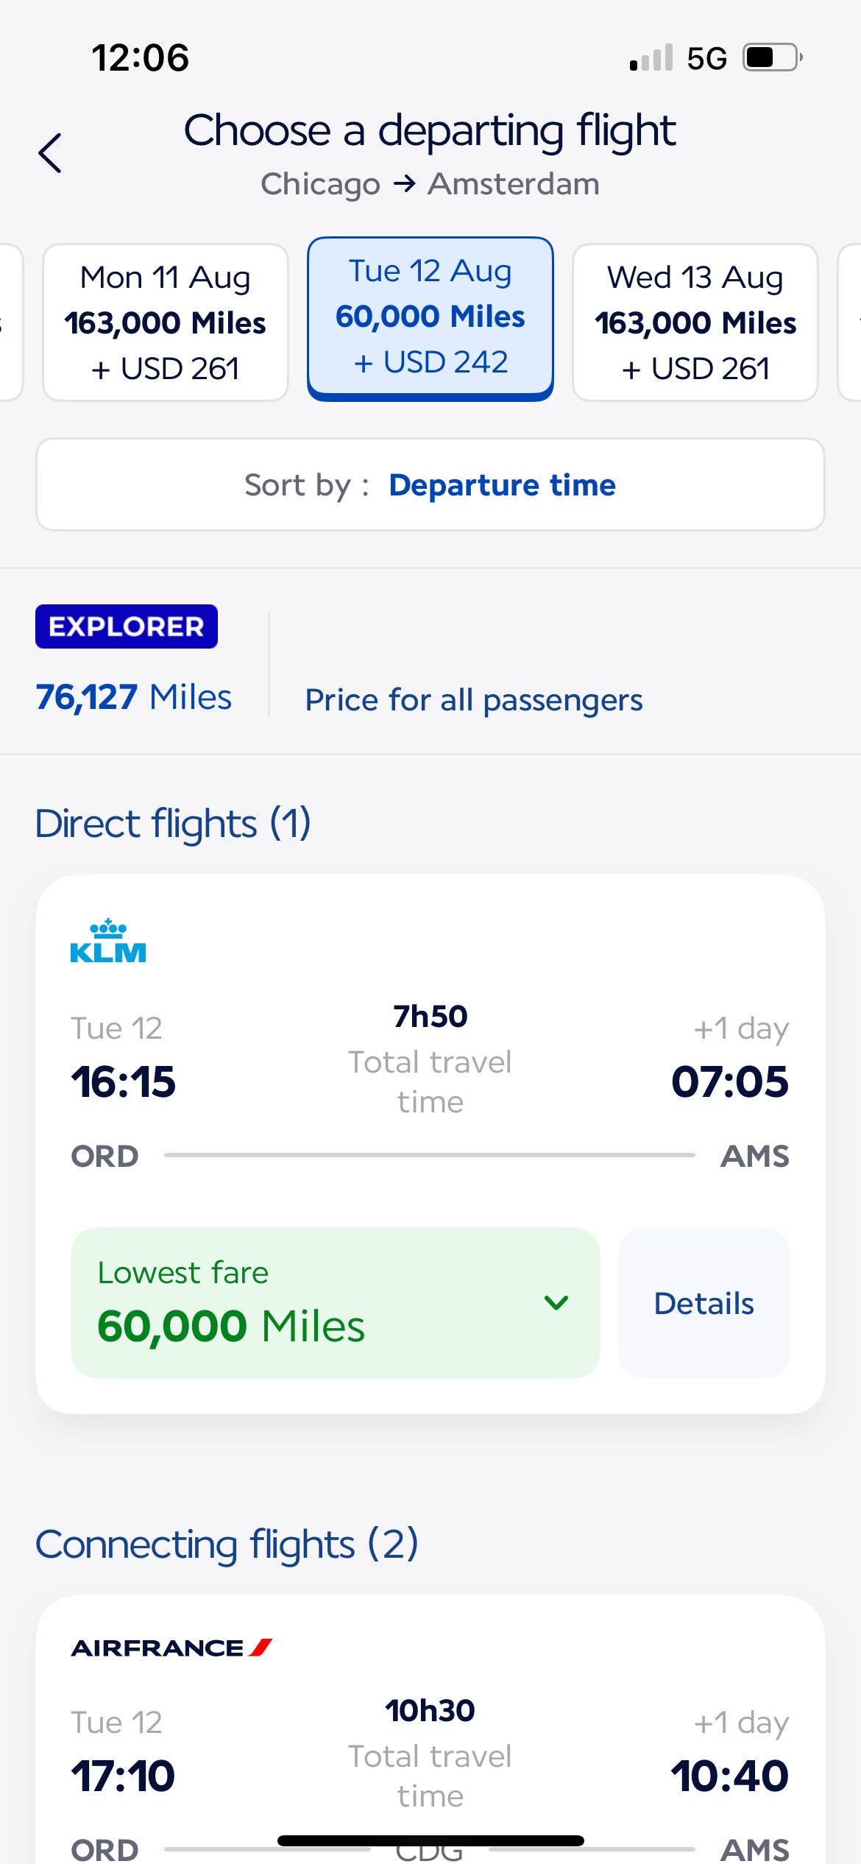Select the Tue 12 Aug date tab

pos(431,319)
